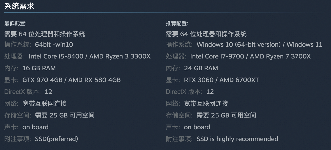331x150 pixels.
Task: Click the minimum 宽带互联网连接 network text
Action: click(44, 104)
